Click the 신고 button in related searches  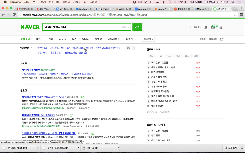[x=129, y=48]
